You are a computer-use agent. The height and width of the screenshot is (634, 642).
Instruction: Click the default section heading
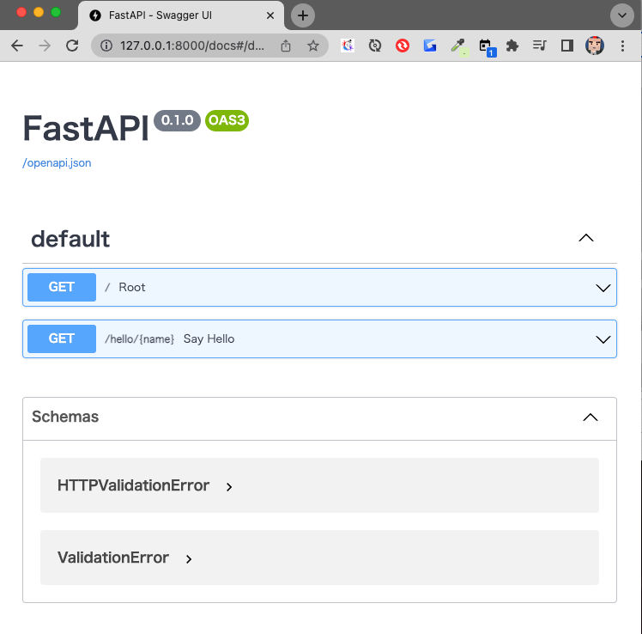(x=70, y=239)
